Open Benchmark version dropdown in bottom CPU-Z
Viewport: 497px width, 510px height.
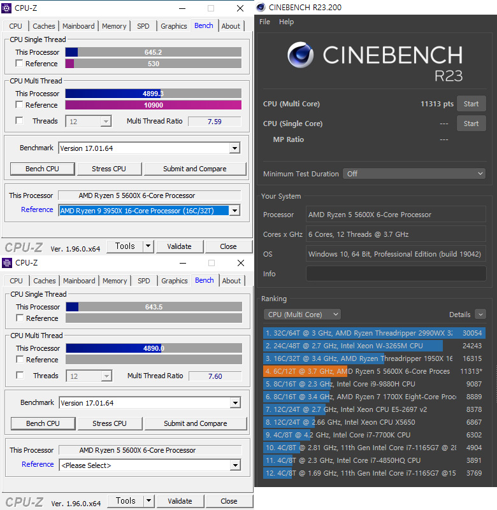coord(235,403)
